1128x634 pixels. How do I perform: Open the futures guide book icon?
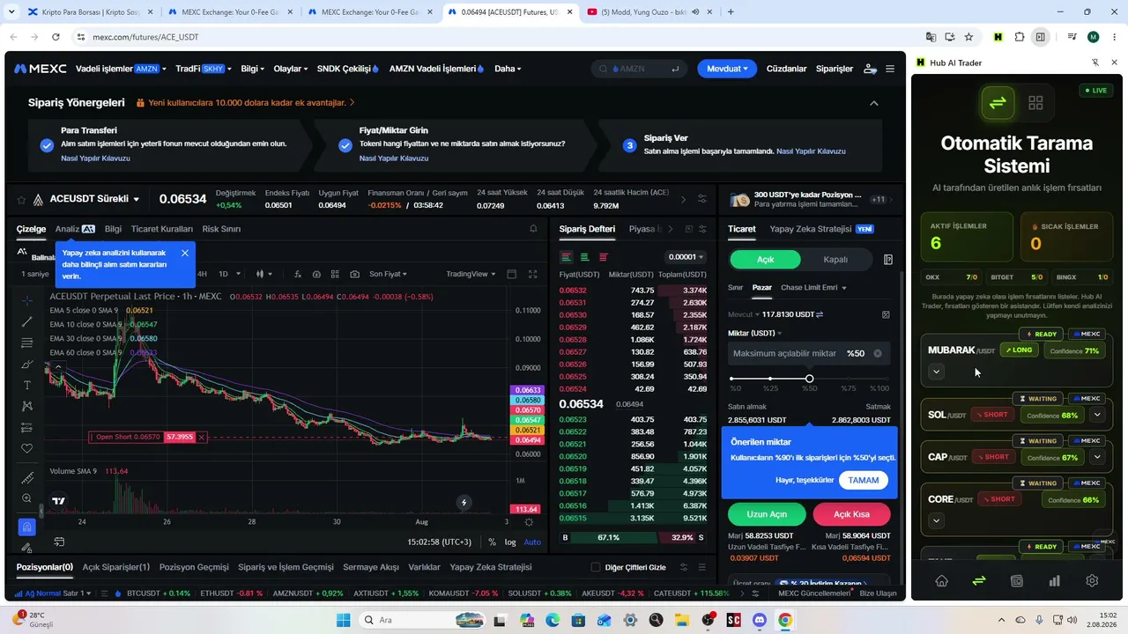tap(888, 260)
